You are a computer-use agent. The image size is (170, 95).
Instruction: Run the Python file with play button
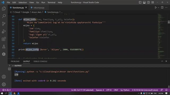point(156,8)
